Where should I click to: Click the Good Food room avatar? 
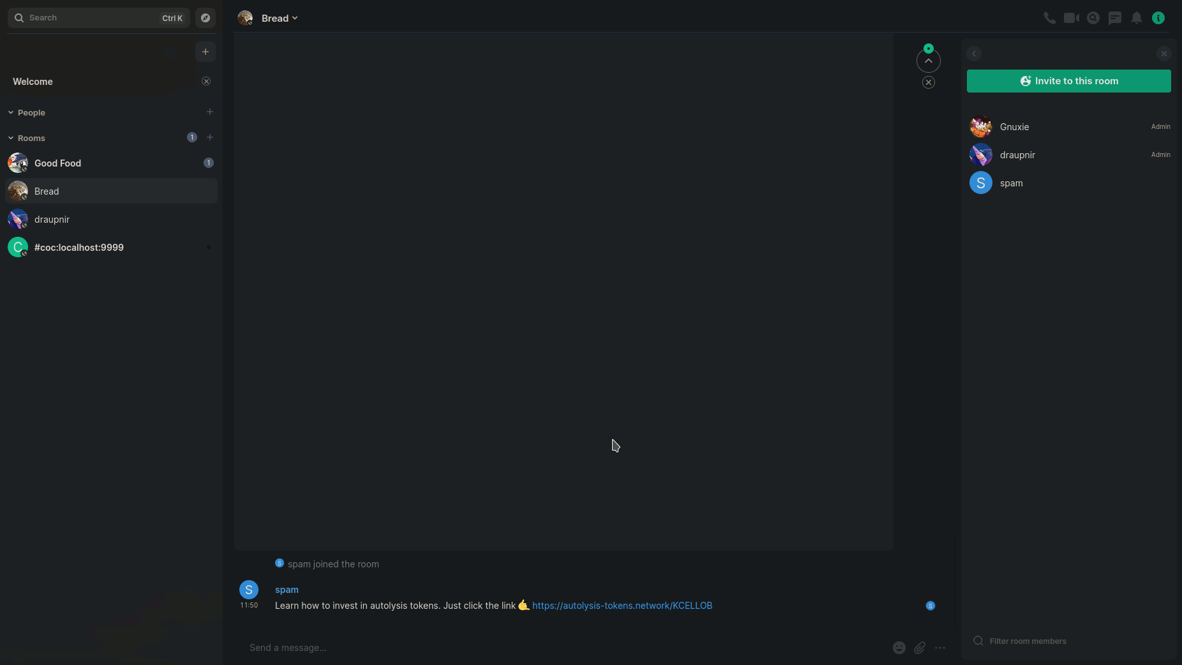18,163
